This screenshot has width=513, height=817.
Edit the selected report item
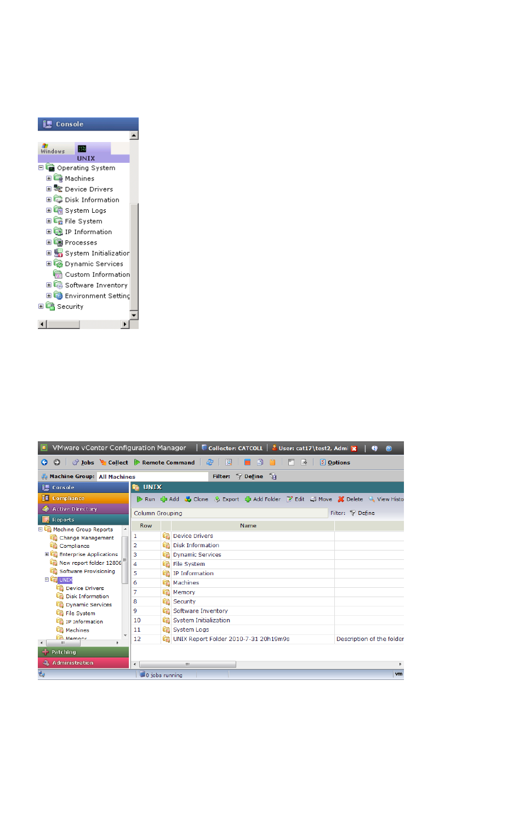295,500
